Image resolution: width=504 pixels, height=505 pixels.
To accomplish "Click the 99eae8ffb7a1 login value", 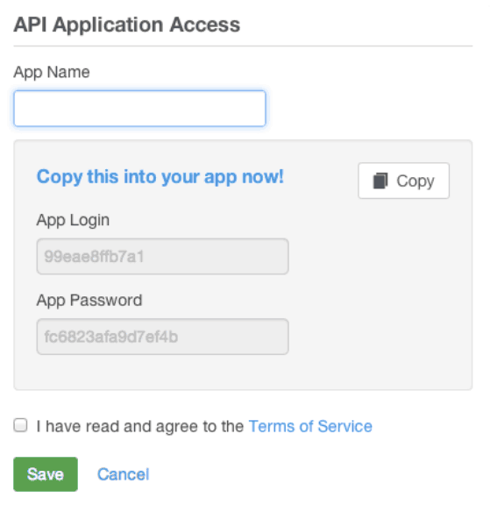I will coord(94,257).
